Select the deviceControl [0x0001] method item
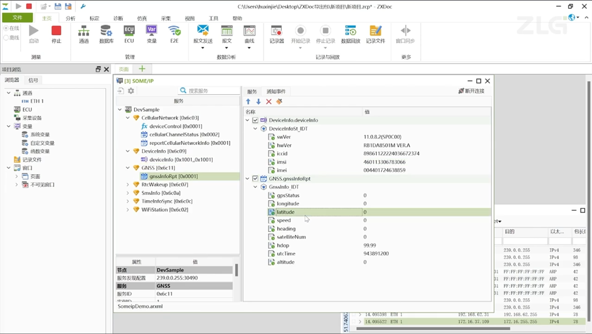Viewport: 592px width, 334px height. coord(175,126)
